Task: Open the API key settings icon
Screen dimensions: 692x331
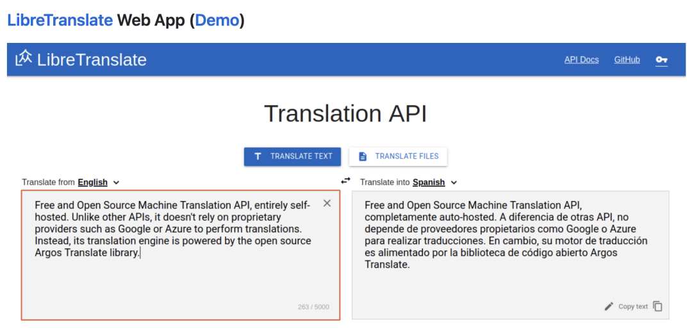Action: [661, 60]
